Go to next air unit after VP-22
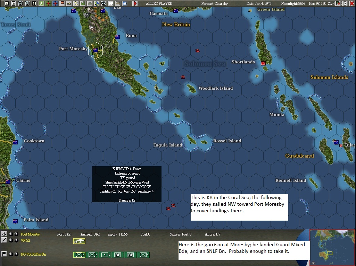Image resolution: width=356 pixels, height=266 pixels. click(16, 240)
